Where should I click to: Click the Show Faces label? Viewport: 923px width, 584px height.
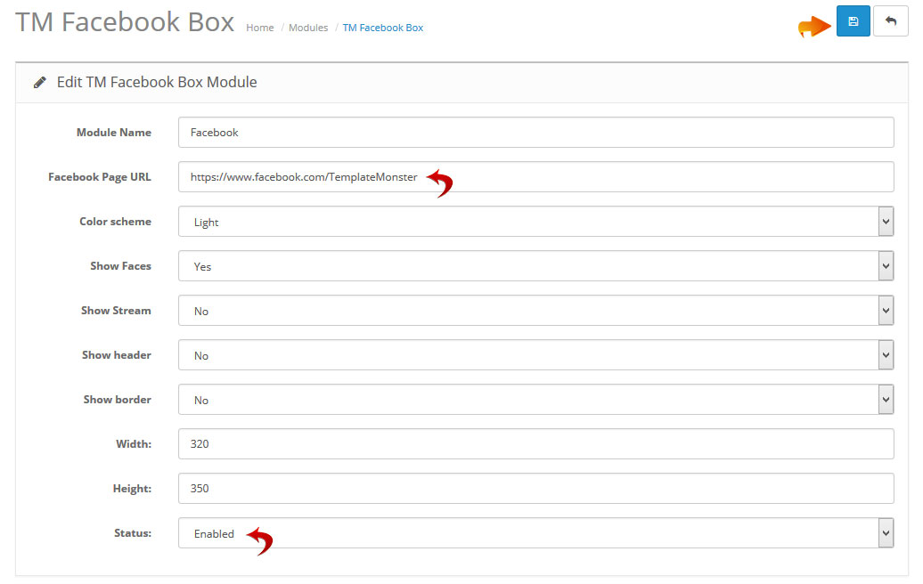(120, 266)
